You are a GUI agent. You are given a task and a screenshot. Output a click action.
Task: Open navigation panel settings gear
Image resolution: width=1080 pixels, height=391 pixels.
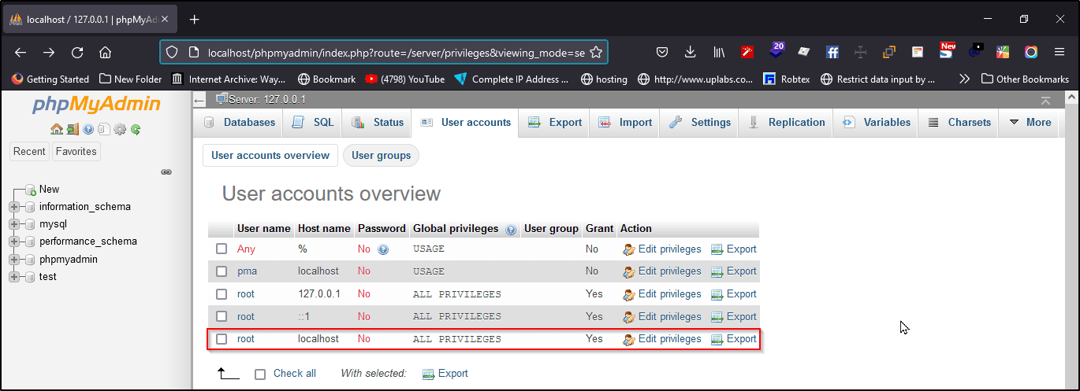[120, 129]
